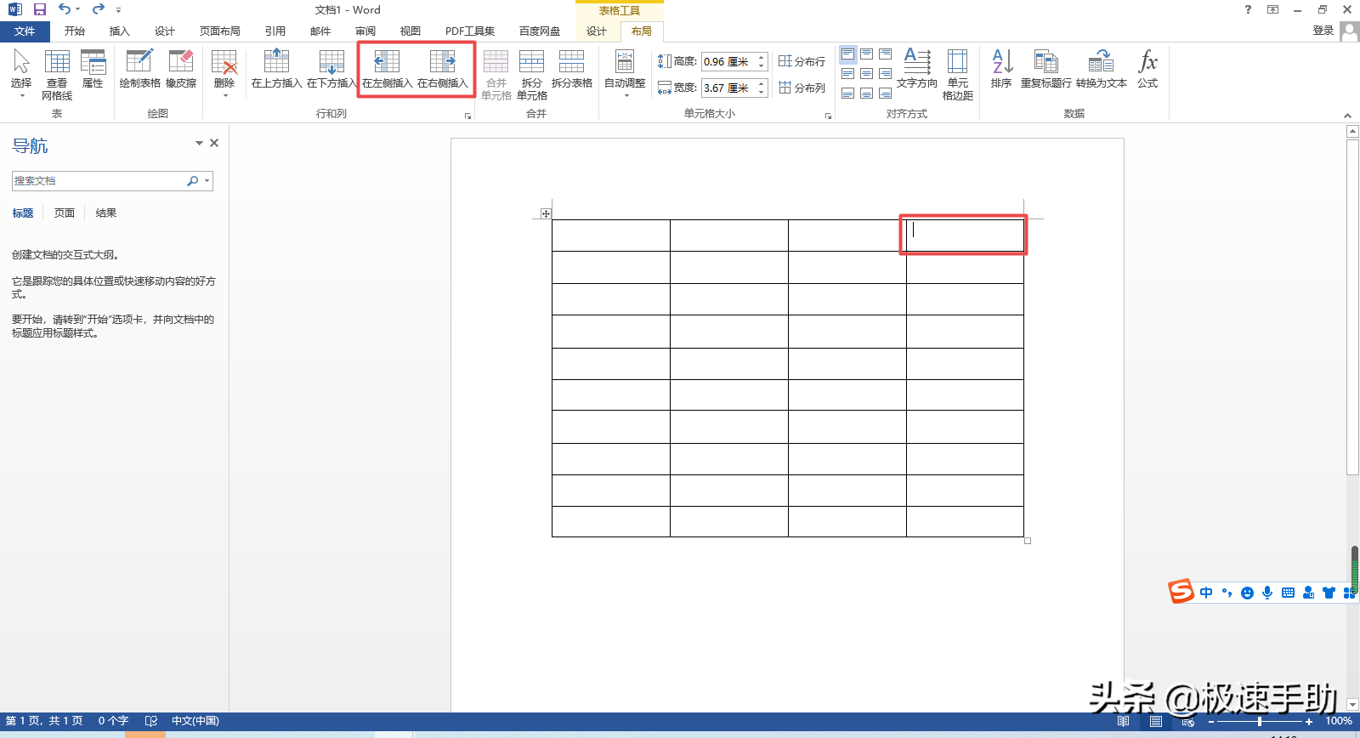Open the search box dropdown arrow

pyautogui.click(x=207, y=181)
